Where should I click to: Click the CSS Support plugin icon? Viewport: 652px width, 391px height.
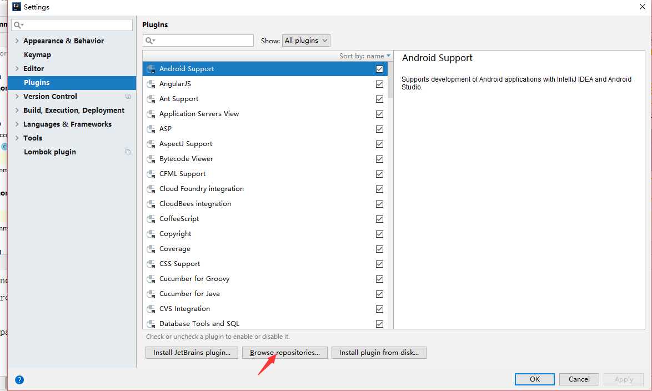point(152,264)
